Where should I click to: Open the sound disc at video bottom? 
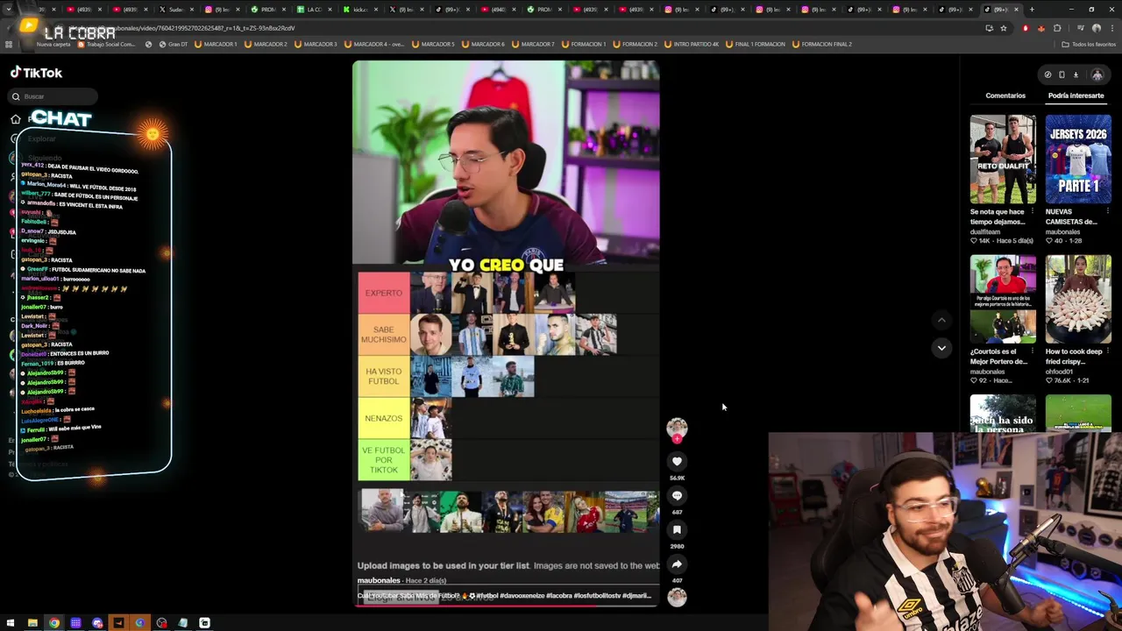pyautogui.click(x=677, y=597)
